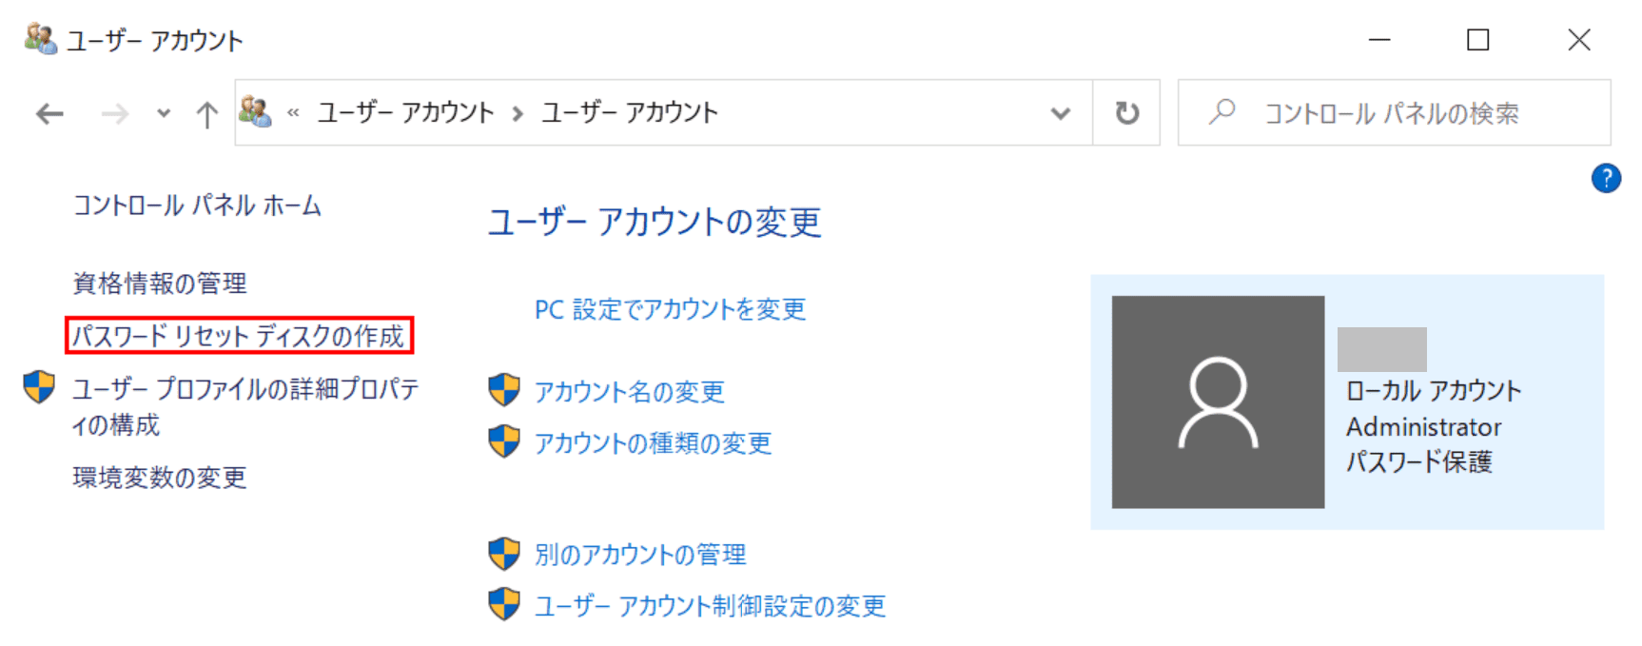1642x646 pixels.
Task: Expand the address bar history dropdown
Action: 1060,113
